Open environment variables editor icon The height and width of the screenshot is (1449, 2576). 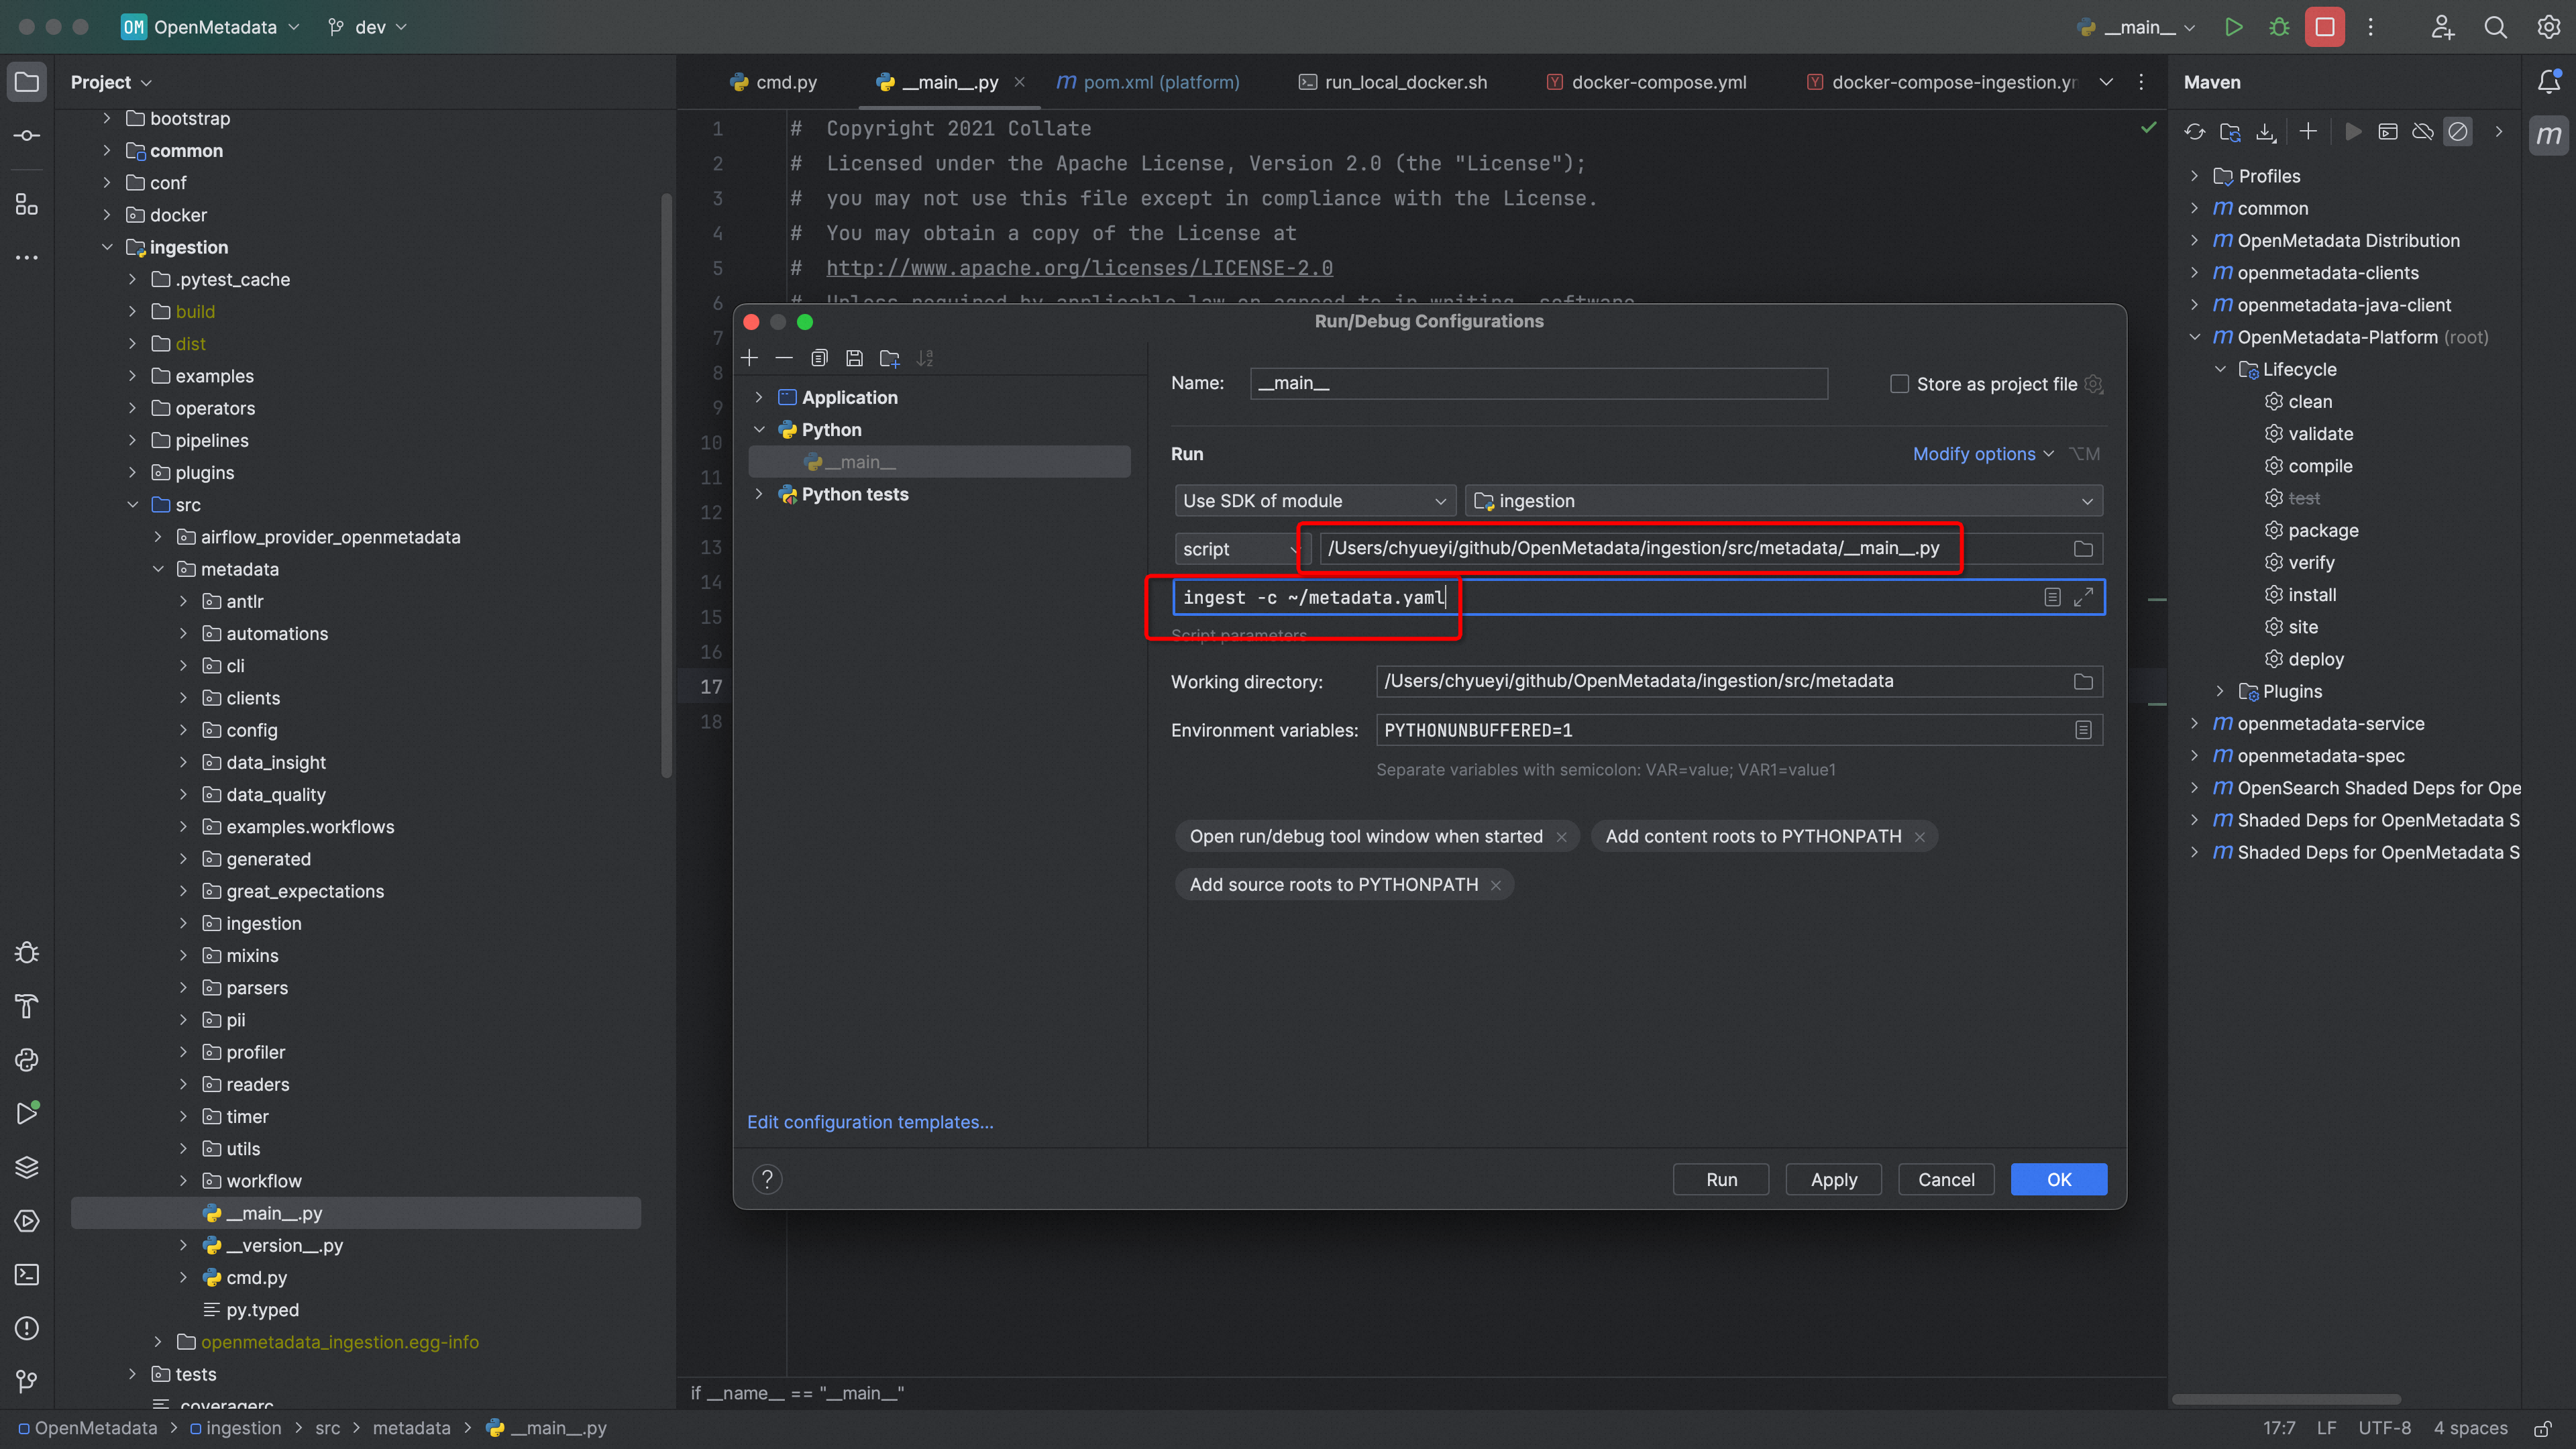click(x=2083, y=730)
